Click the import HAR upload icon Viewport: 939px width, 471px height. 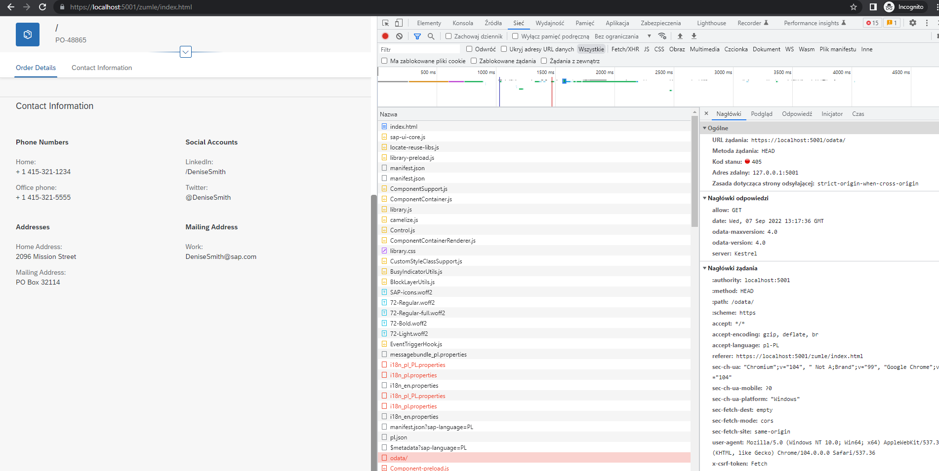680,36
